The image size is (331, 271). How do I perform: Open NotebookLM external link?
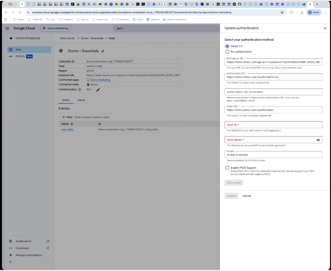[48, 241]
